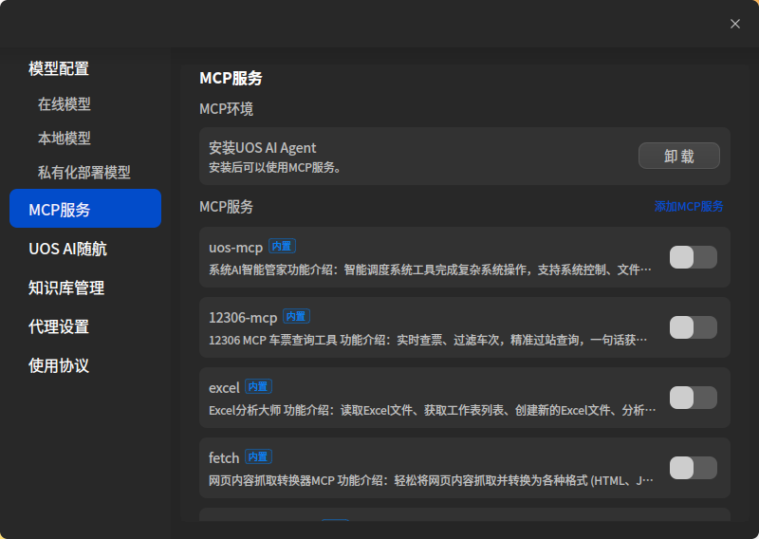Click the 内置 badge next to fetch
This screenshot has width=759, height=539.
pos(258,456)
